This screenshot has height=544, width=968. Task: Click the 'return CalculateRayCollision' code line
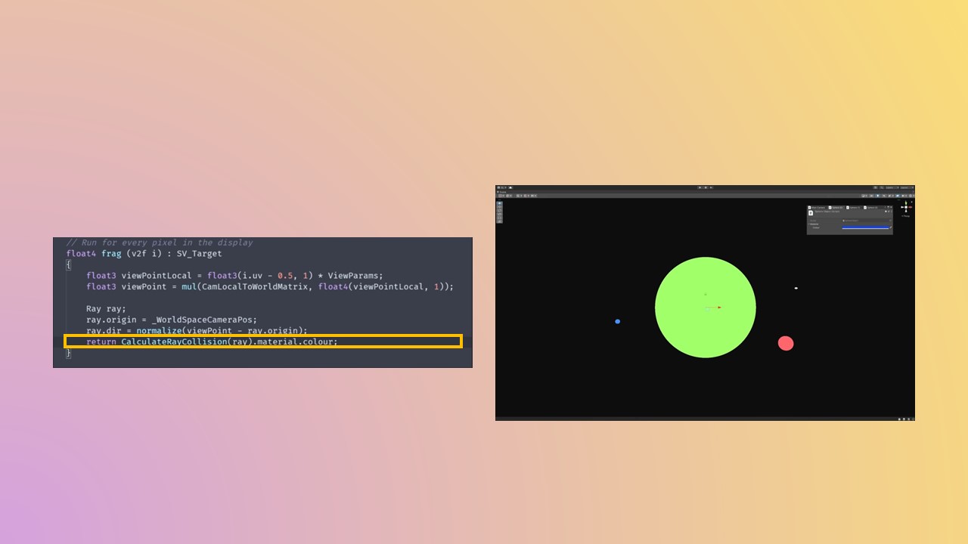[x=212, y=342]
